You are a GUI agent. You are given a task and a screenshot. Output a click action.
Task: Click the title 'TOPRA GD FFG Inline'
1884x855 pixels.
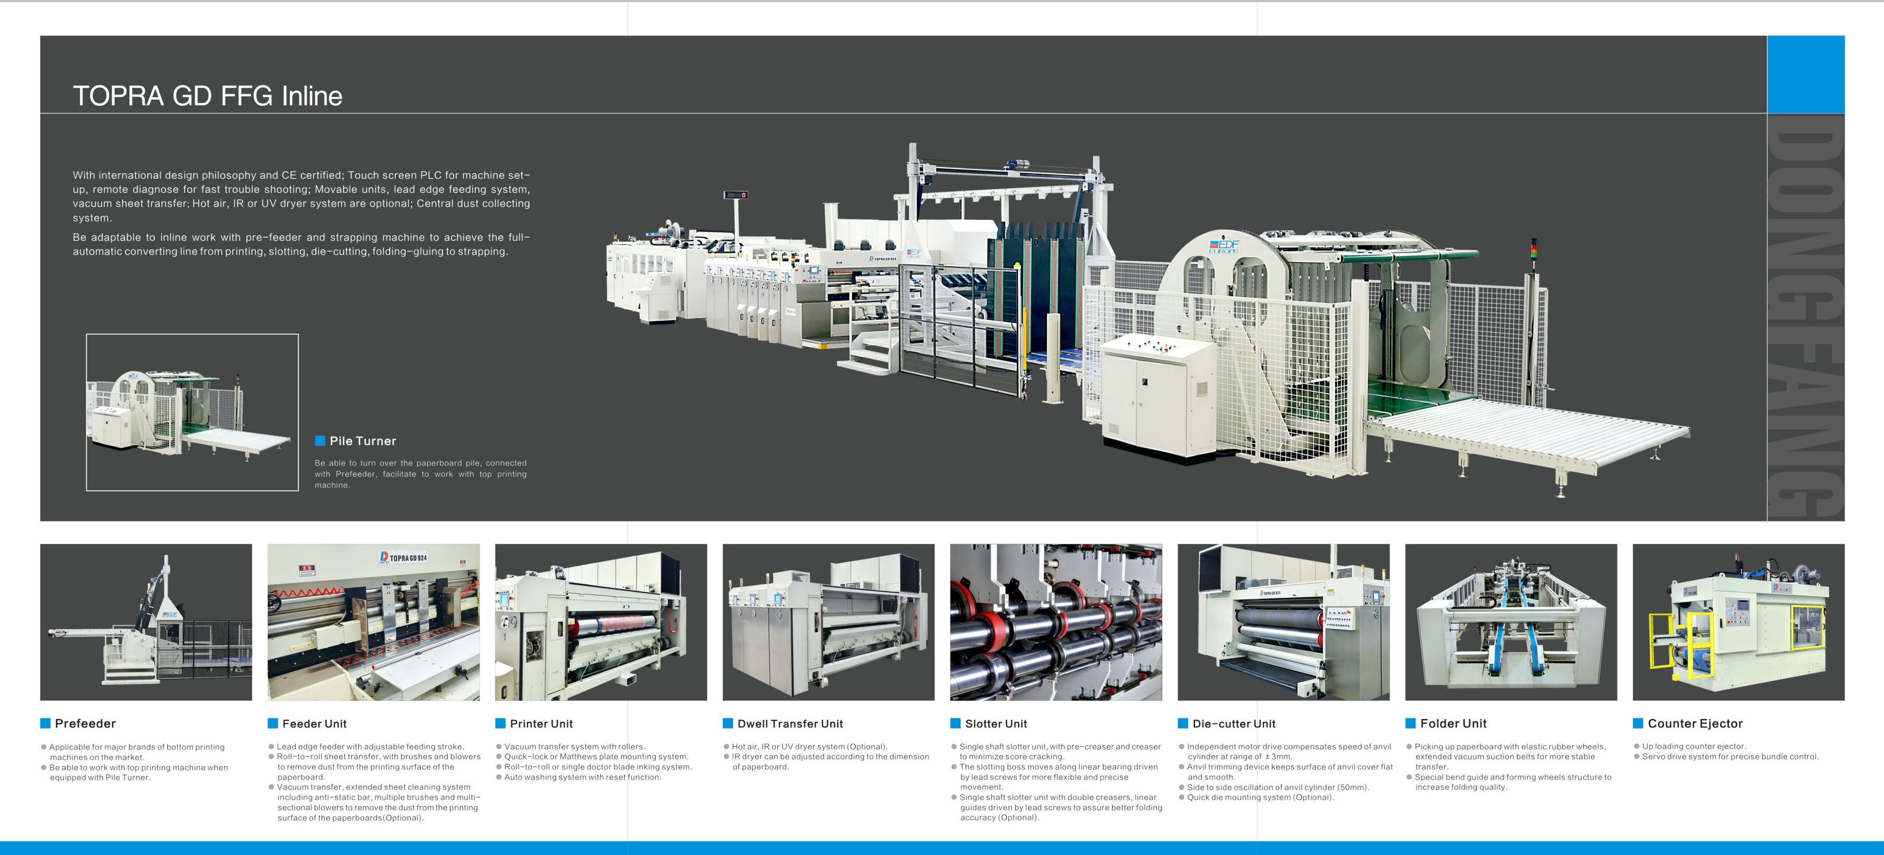point(208,96)
